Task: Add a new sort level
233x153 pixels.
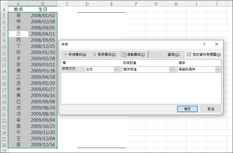Action: [75, 55]
